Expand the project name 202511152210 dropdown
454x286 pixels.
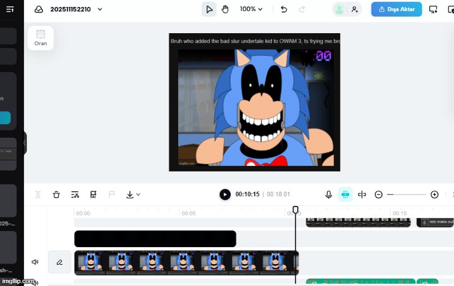(x=100, y=9)
